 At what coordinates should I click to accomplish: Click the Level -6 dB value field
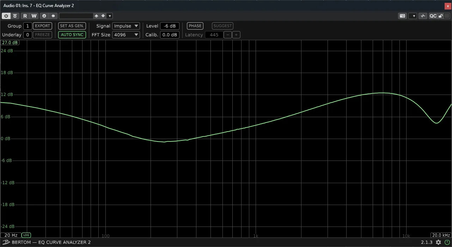pyautogui.click(x=170, y=26)
